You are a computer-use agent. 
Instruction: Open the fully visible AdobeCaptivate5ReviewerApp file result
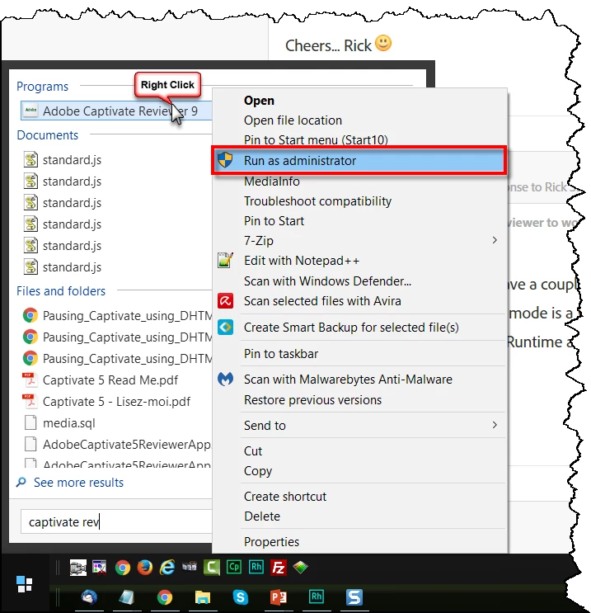pyautogui.click(x=117, y=445)
